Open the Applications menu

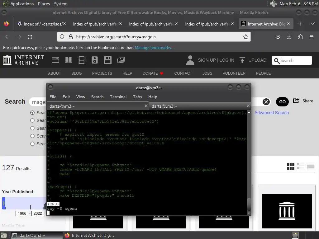[22, 4]
